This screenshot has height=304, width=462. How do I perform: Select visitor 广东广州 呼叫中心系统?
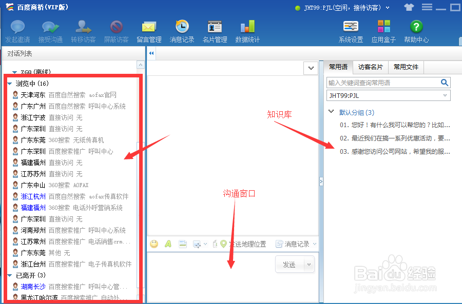[x=69, y=106]
